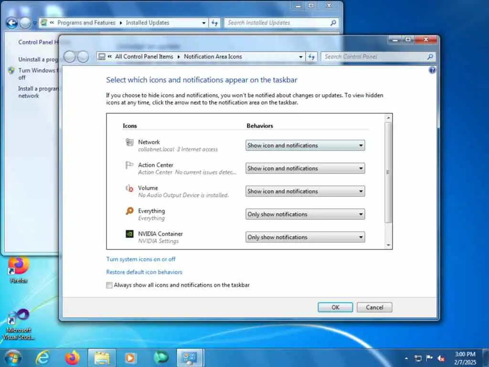Click scroll down arrow of icons list
This screenshot has height=367, width=489.
click(388, 245)
